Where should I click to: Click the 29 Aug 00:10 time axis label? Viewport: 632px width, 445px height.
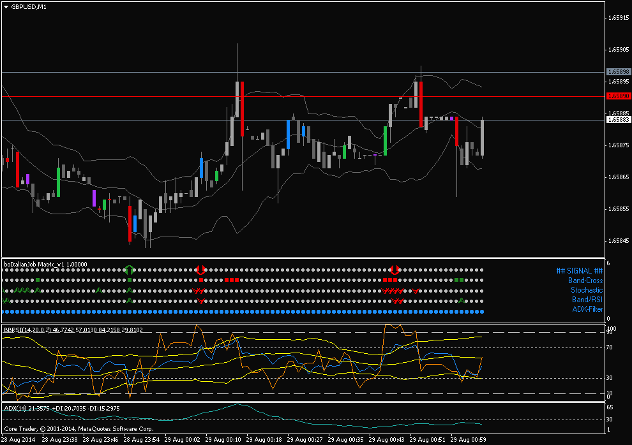coord(223,440)
